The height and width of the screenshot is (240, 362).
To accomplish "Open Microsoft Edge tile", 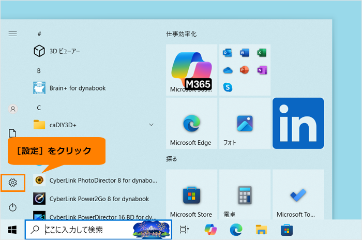I will (x=192, y=123).
